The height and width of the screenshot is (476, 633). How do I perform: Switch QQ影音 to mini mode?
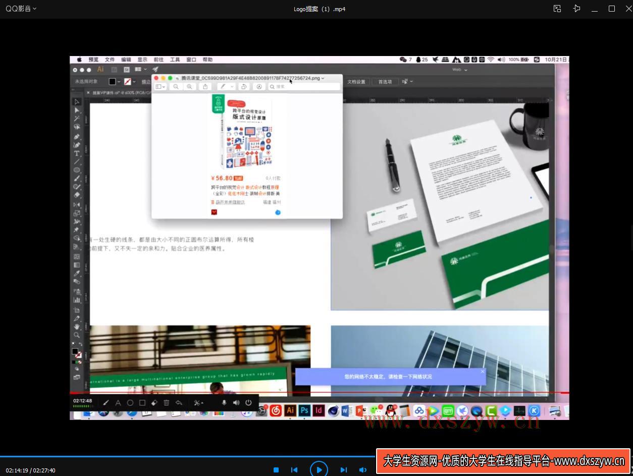pyautogui.click(x=557, y=9)
